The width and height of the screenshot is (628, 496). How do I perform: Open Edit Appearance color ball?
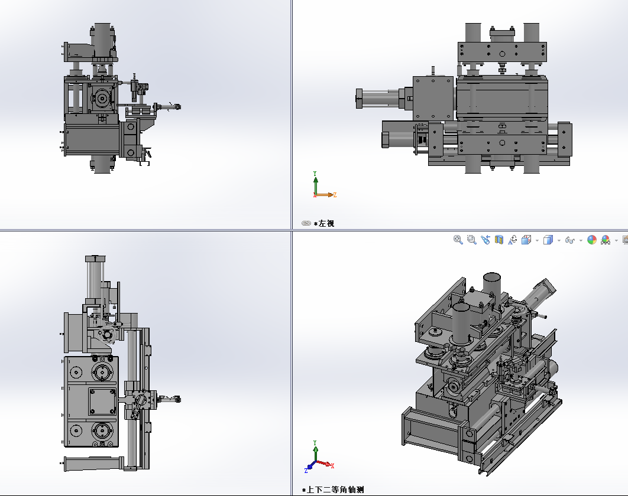(x=591, y=240)
